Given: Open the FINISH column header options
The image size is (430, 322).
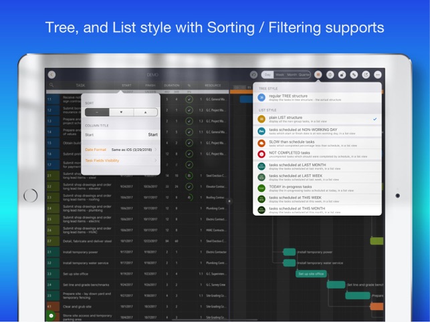Looking at the screenshot, I should coord(150,86).
